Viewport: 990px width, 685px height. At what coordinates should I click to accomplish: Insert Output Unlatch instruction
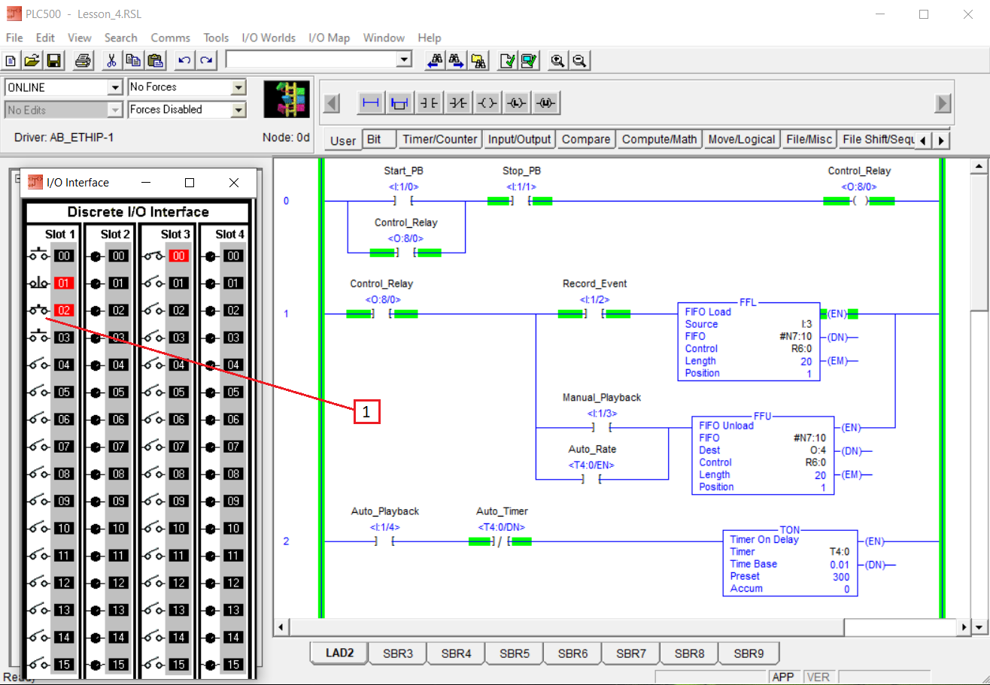[x=545, y=103]
